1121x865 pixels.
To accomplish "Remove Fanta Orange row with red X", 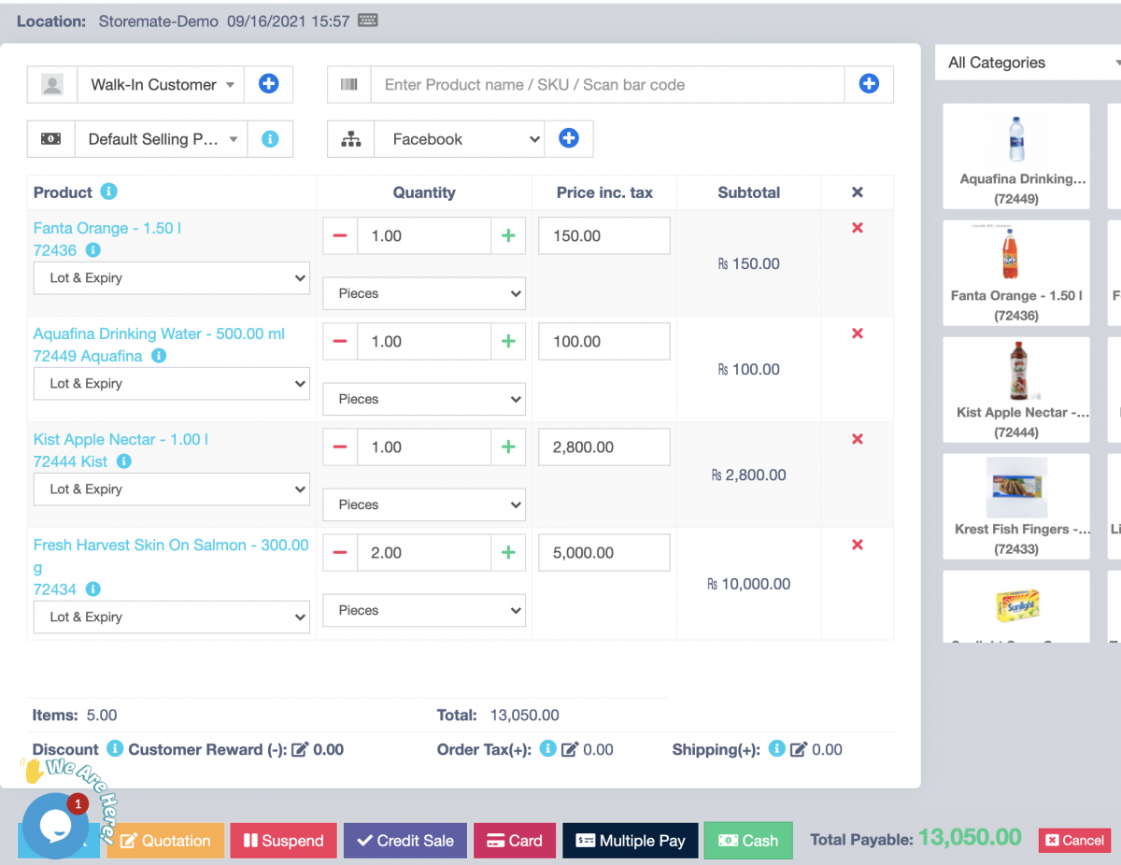I will [858, 228].
